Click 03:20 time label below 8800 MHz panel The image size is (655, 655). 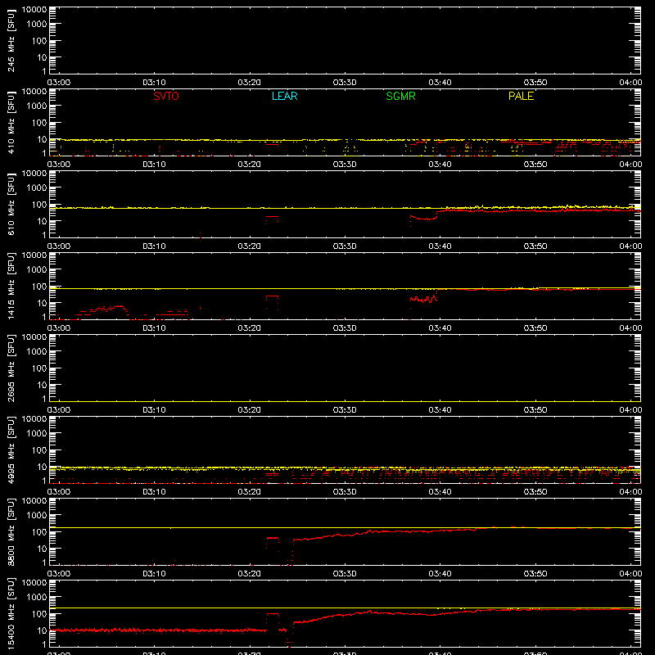pos(250,574)
